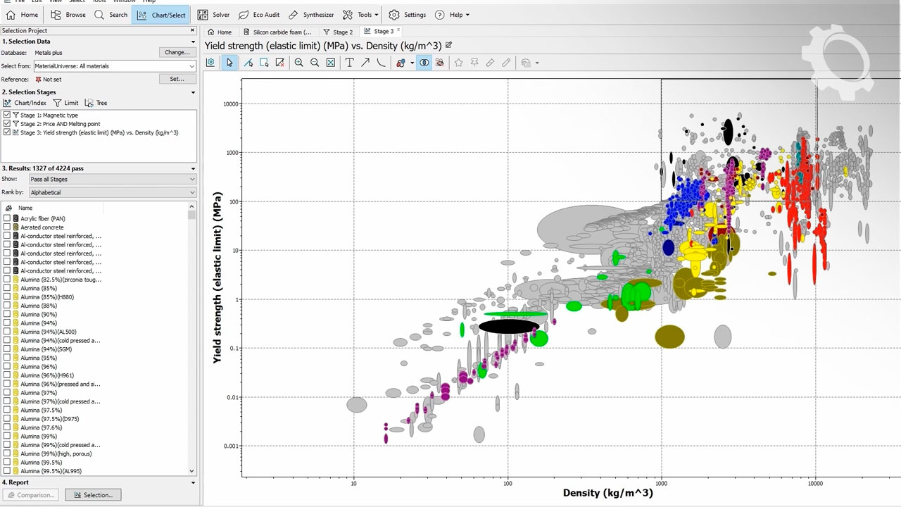Viewport: 901px width, 507px height.
Task: Click the Change... database button
Action: 177,52
